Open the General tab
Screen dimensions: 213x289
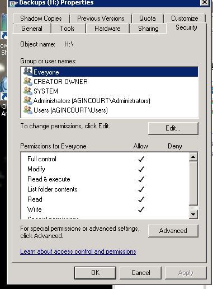pos(32,29)
